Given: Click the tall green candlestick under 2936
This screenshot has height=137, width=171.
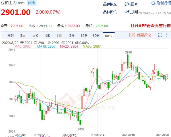Looking at the screenshot, I should pyautogui.click(x=128, y=61).
